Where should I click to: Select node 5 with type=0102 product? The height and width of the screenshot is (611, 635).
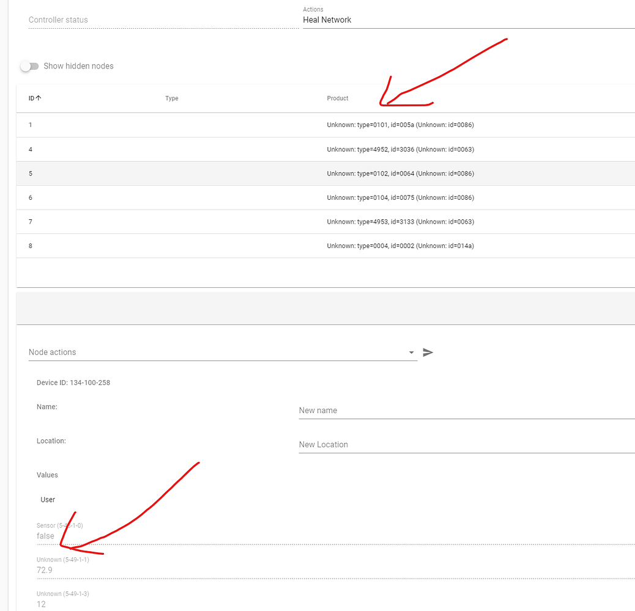[400, 174]
